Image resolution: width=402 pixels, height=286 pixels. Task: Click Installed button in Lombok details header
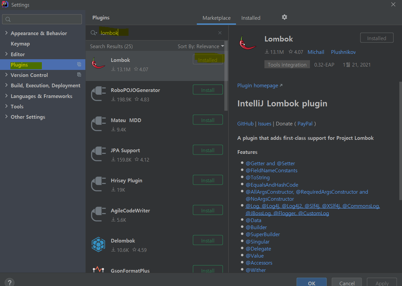pyautogui.click(x=377, y=38)
